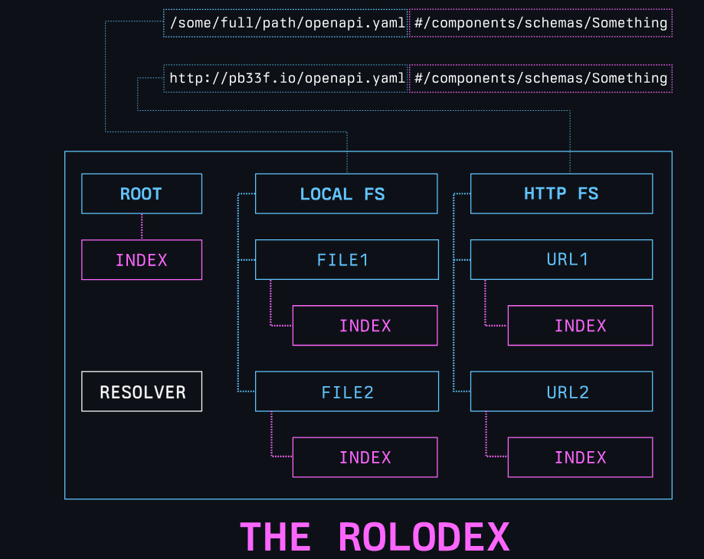
Task: Click the http://pb33f.io/openapi.yaml URL box
Action: coord(286,78)
